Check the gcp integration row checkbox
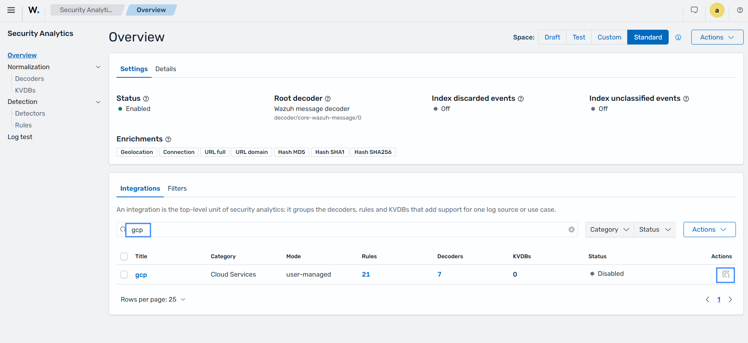This screenshot has height=343, width=748. [x=124, y=275]
